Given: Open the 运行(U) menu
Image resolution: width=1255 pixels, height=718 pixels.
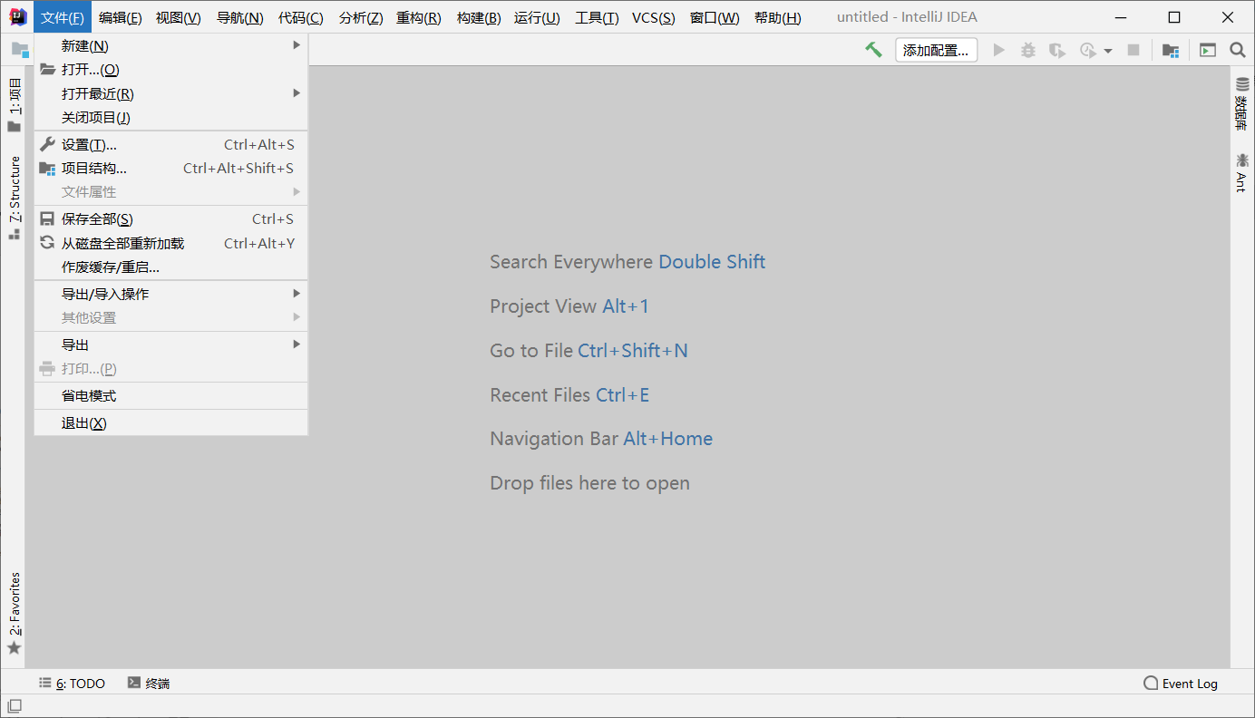Looking at the screenshot, I should click(x=537, y=17).
